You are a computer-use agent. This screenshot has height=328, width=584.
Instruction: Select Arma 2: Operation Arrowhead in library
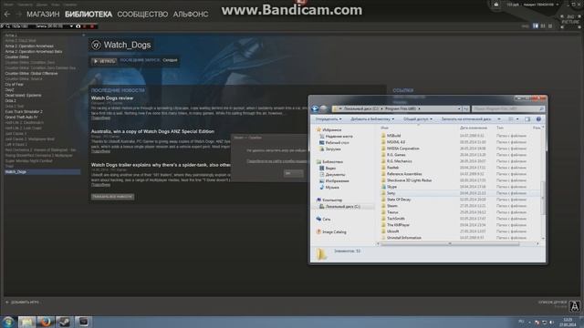click(x=29, y=46)
